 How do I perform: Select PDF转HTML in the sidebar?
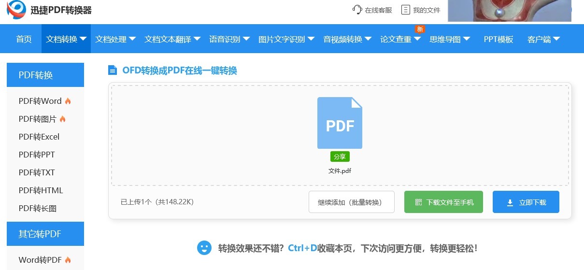click(x=41, y=190)
